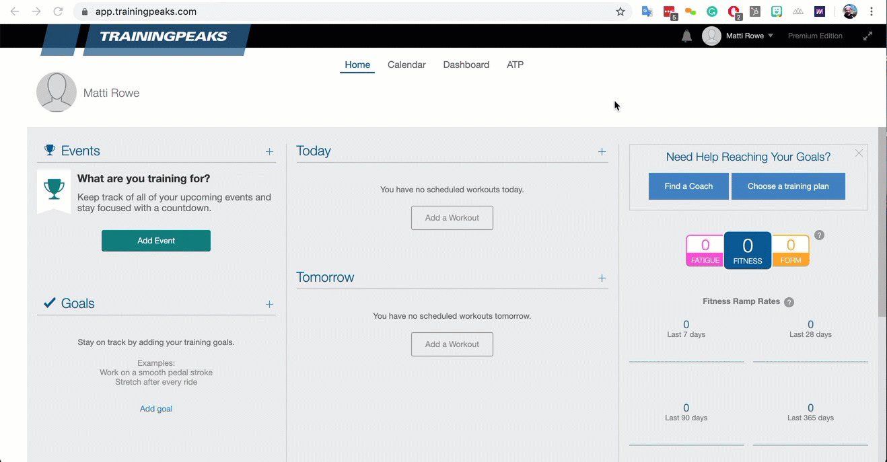The width and height of the screenshot is (887, 462).
Task: Click the checkmark icon beside Goals
Action: click(x=49, y=303)
